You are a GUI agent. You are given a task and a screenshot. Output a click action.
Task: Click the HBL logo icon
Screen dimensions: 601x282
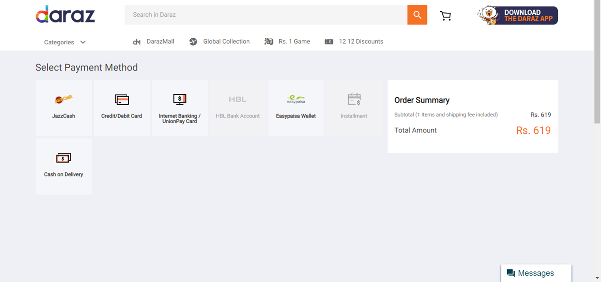tap(237, 99)
